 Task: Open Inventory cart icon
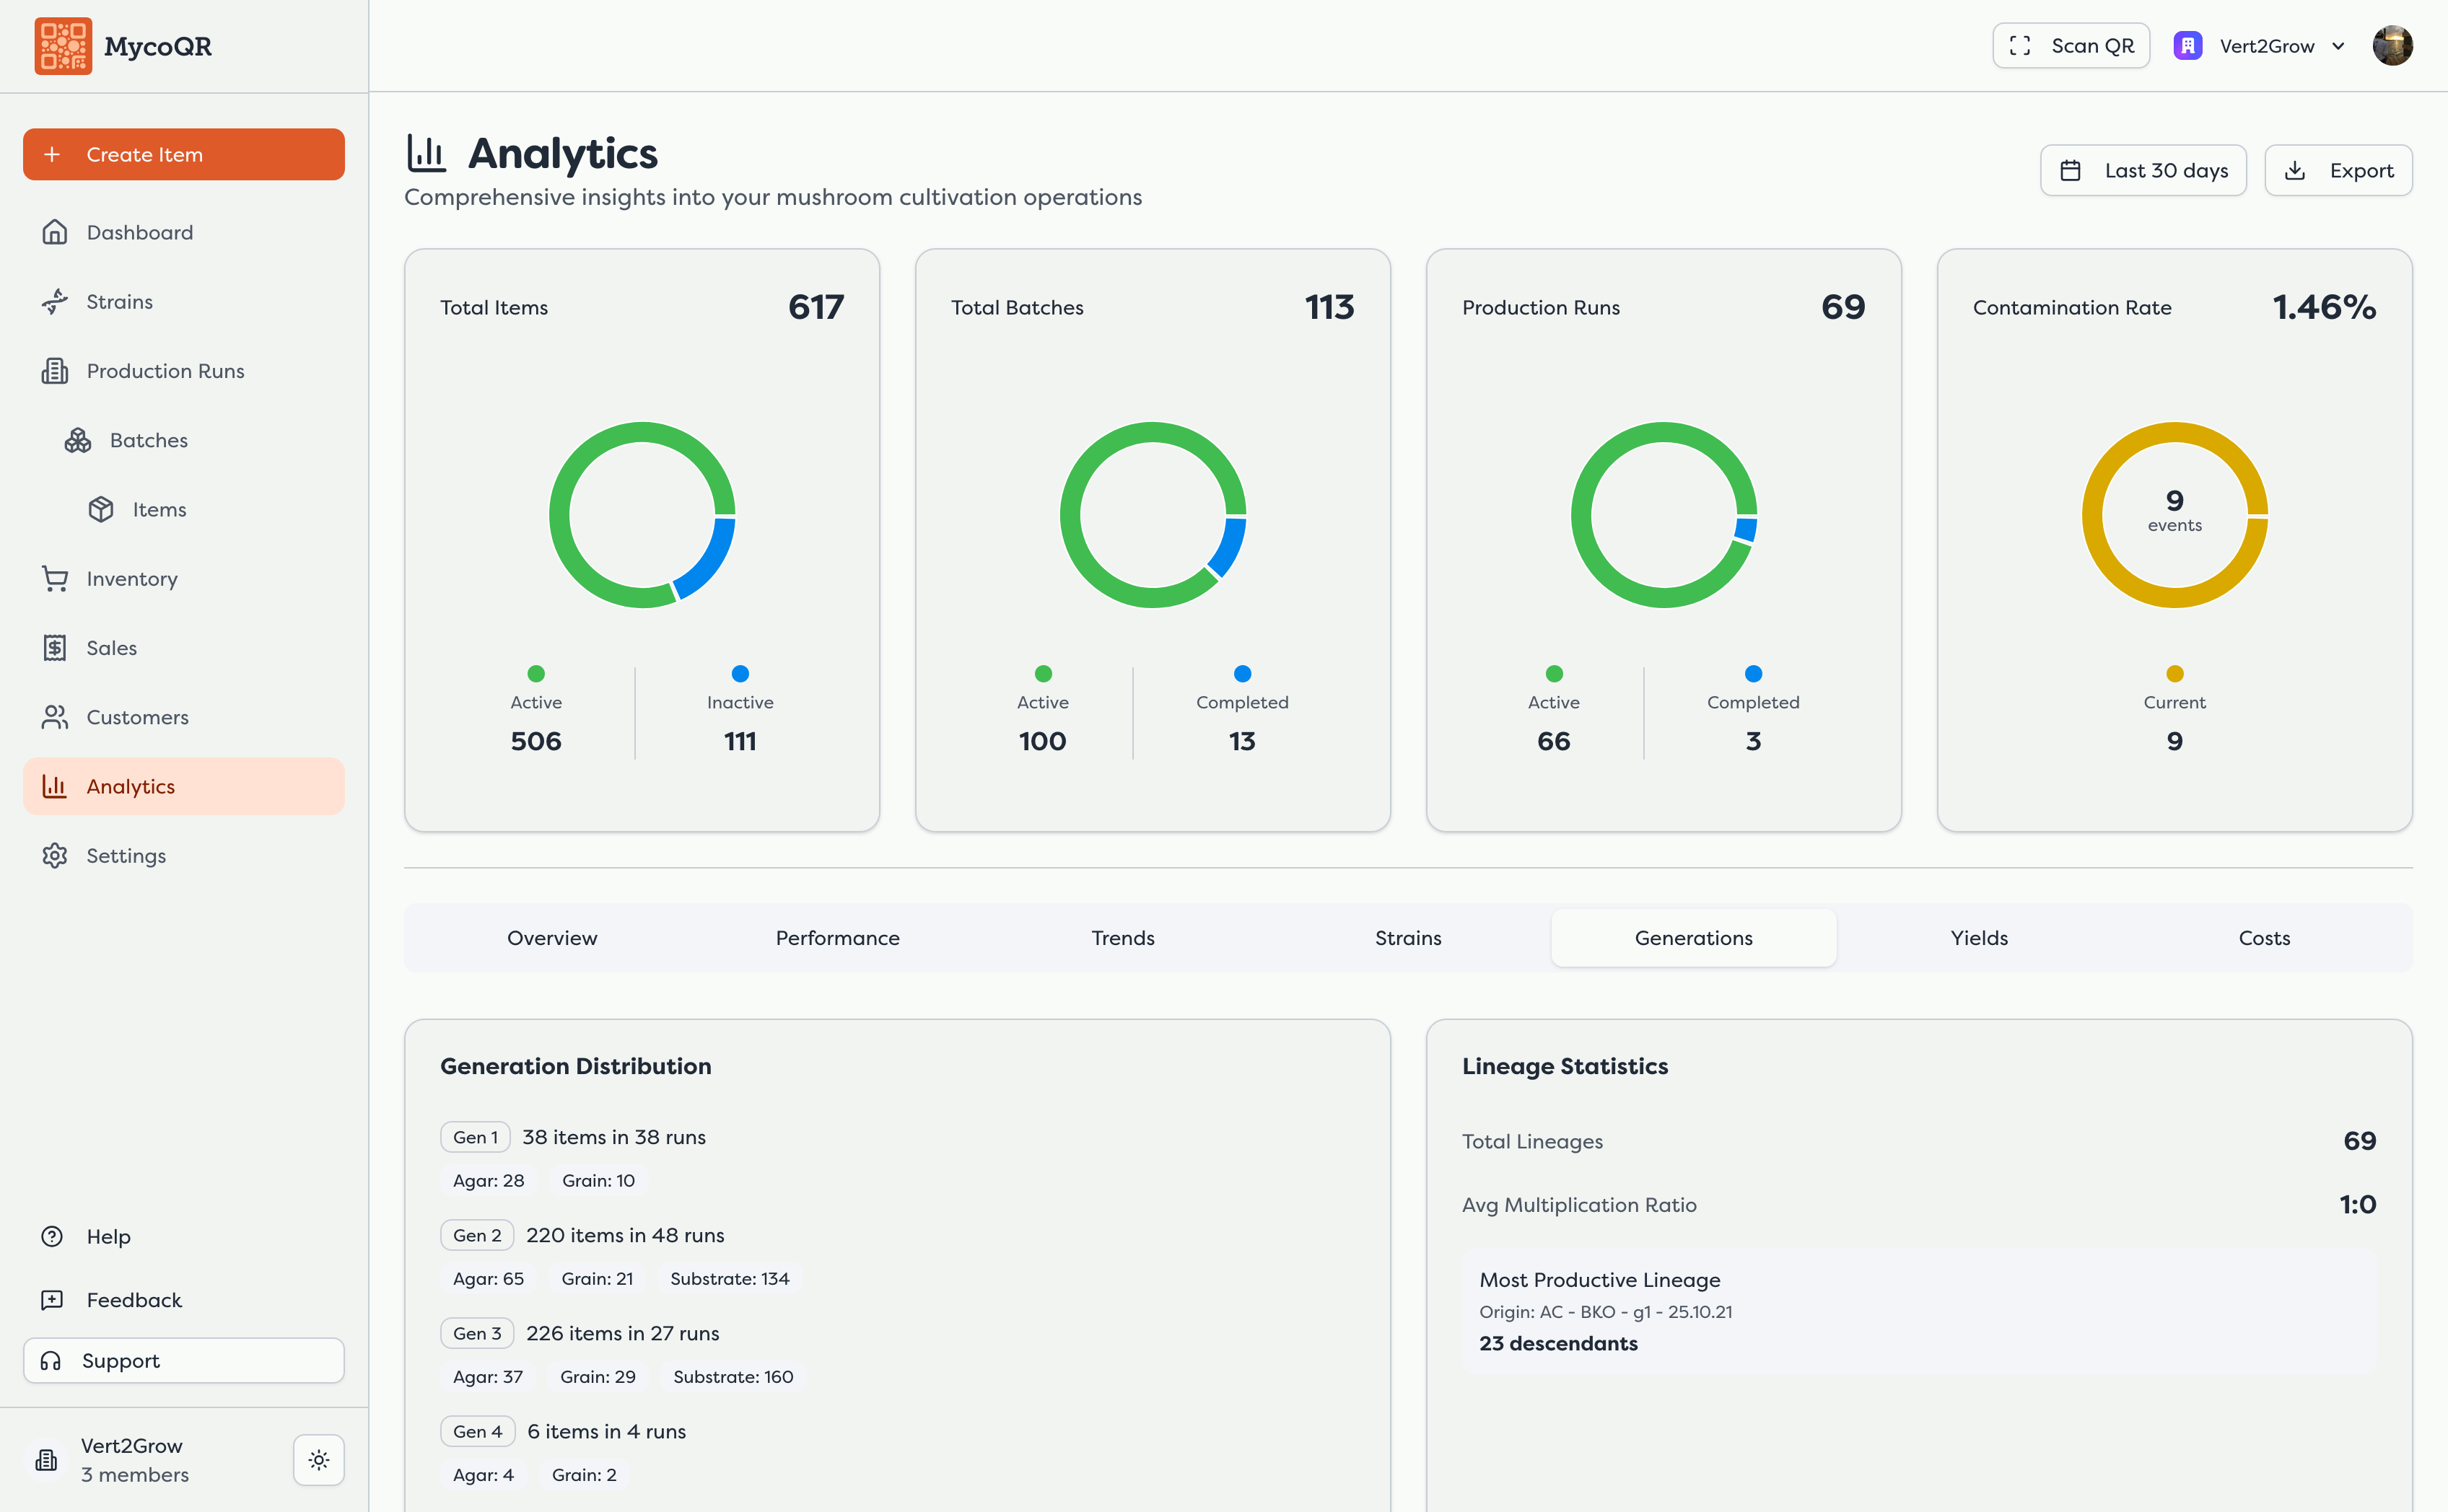[x=55, y=579]
